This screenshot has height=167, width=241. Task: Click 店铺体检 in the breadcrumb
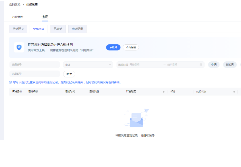coord(15,4)
